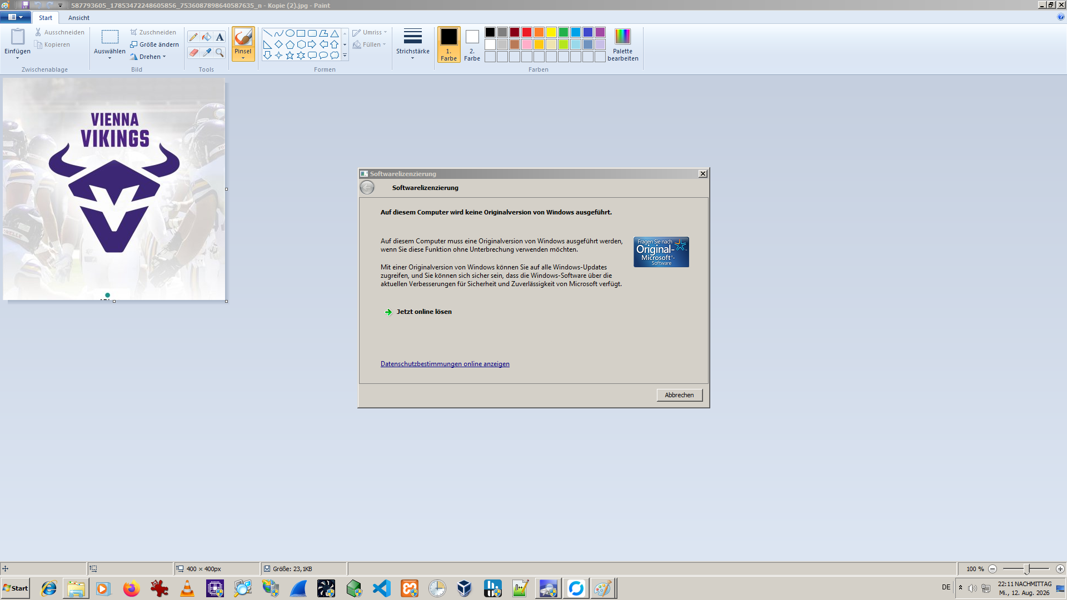Click Abbrechen in the licensing dialog

click(x=680, y=395)
